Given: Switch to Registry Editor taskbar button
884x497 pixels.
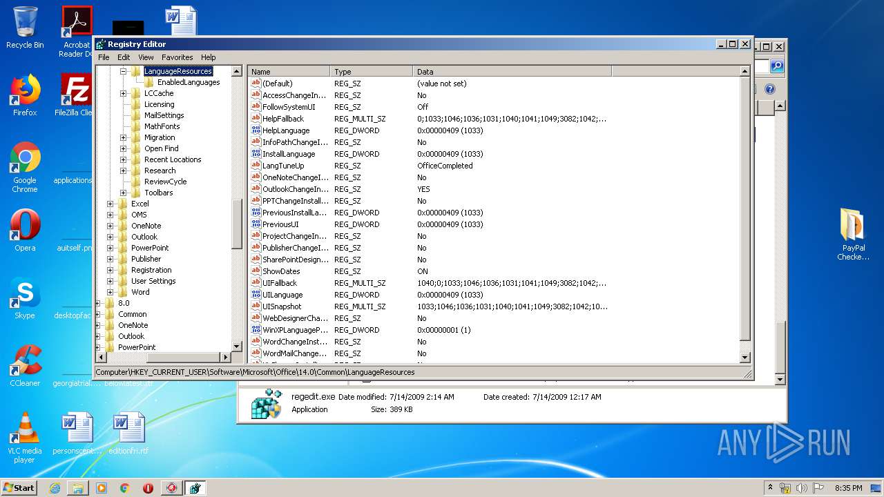Looking at the screenshot, I should (x=195, y=488).
